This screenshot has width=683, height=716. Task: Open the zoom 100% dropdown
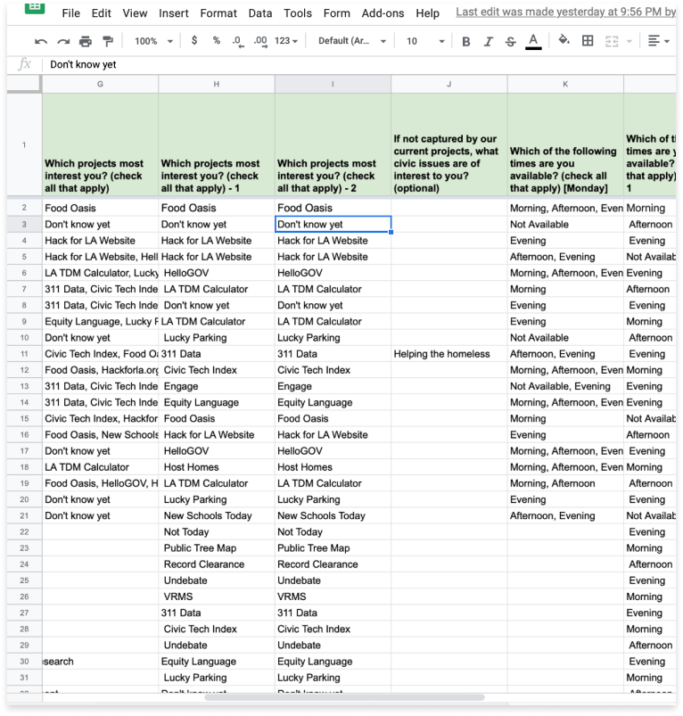(153, 41)
